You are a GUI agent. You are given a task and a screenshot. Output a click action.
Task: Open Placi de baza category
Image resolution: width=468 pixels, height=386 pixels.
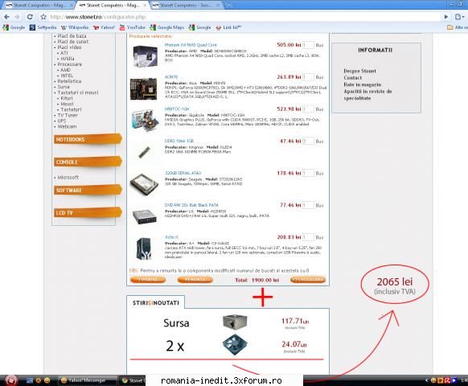click(72, 36)
